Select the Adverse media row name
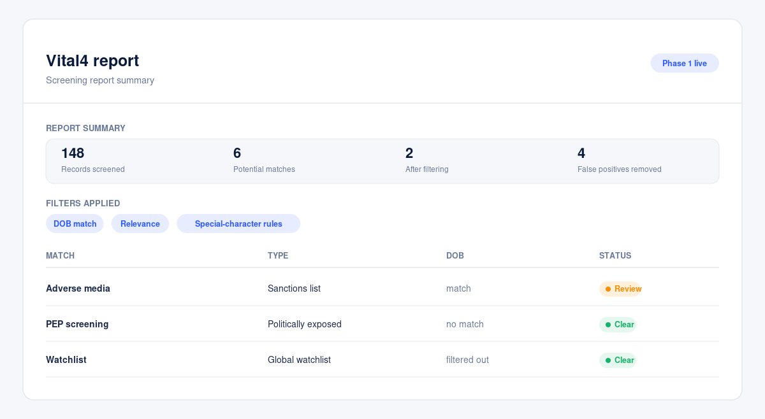 78,288
